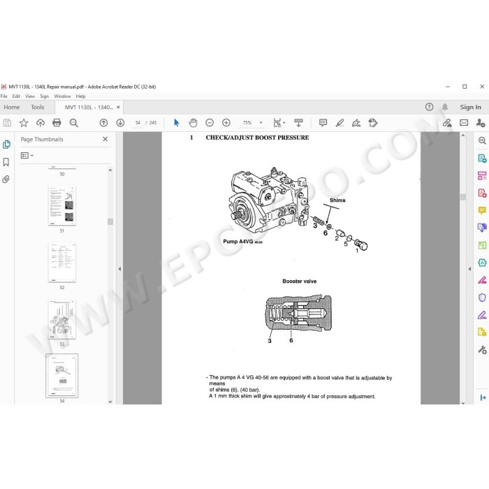Select the Highlight text pen tool
The image size is (489, 489).
click(x=340, y=123)
